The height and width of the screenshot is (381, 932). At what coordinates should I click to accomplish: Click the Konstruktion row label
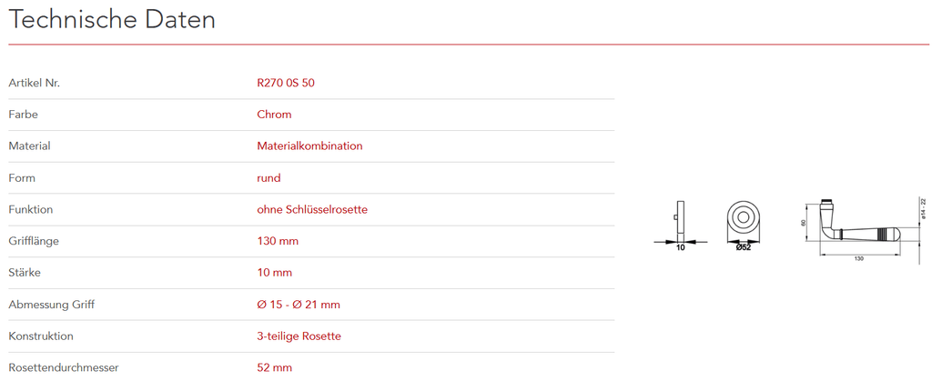40,336
